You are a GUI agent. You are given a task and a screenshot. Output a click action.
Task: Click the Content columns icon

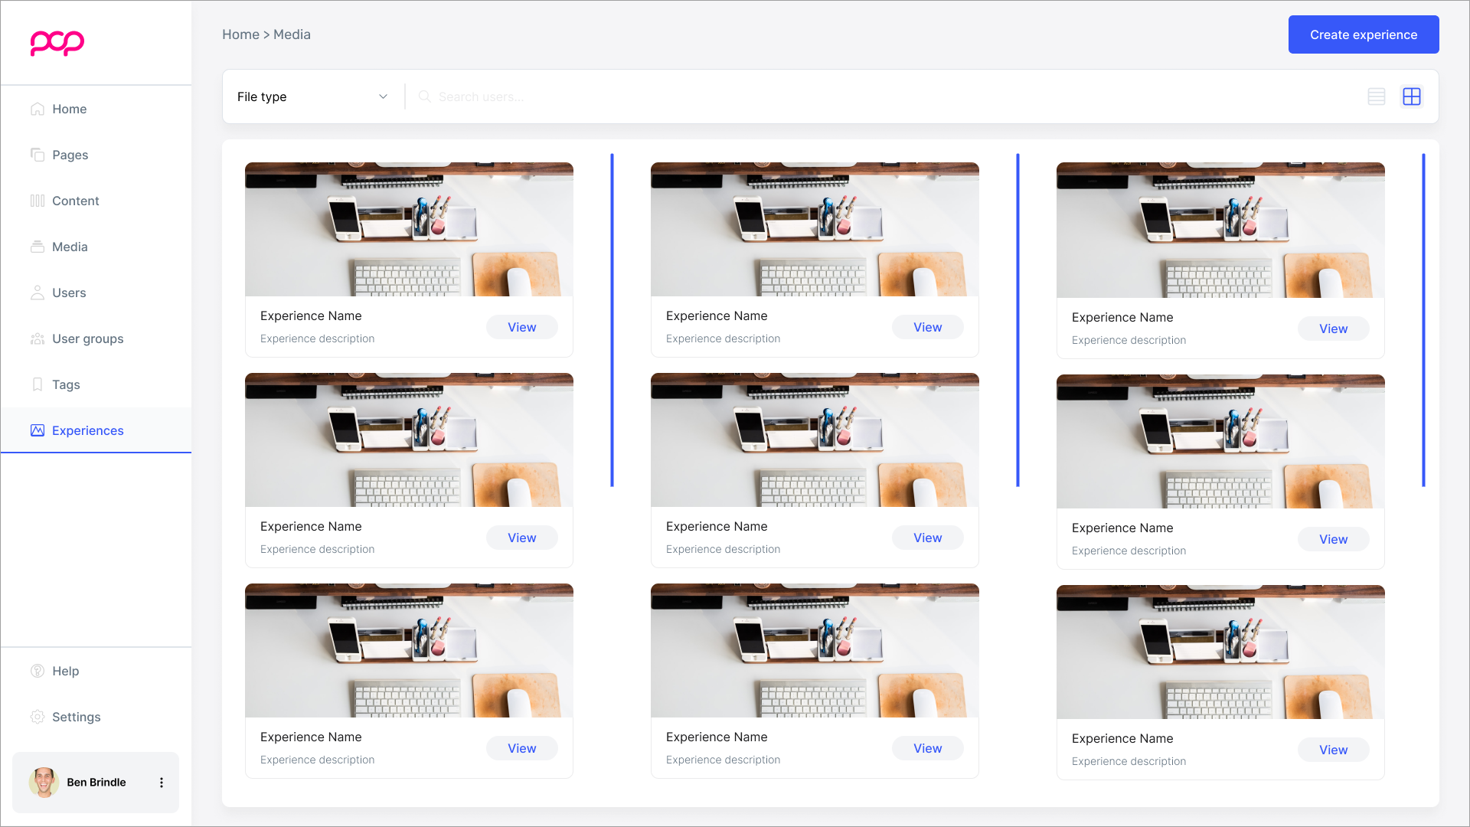pos(37,201)
